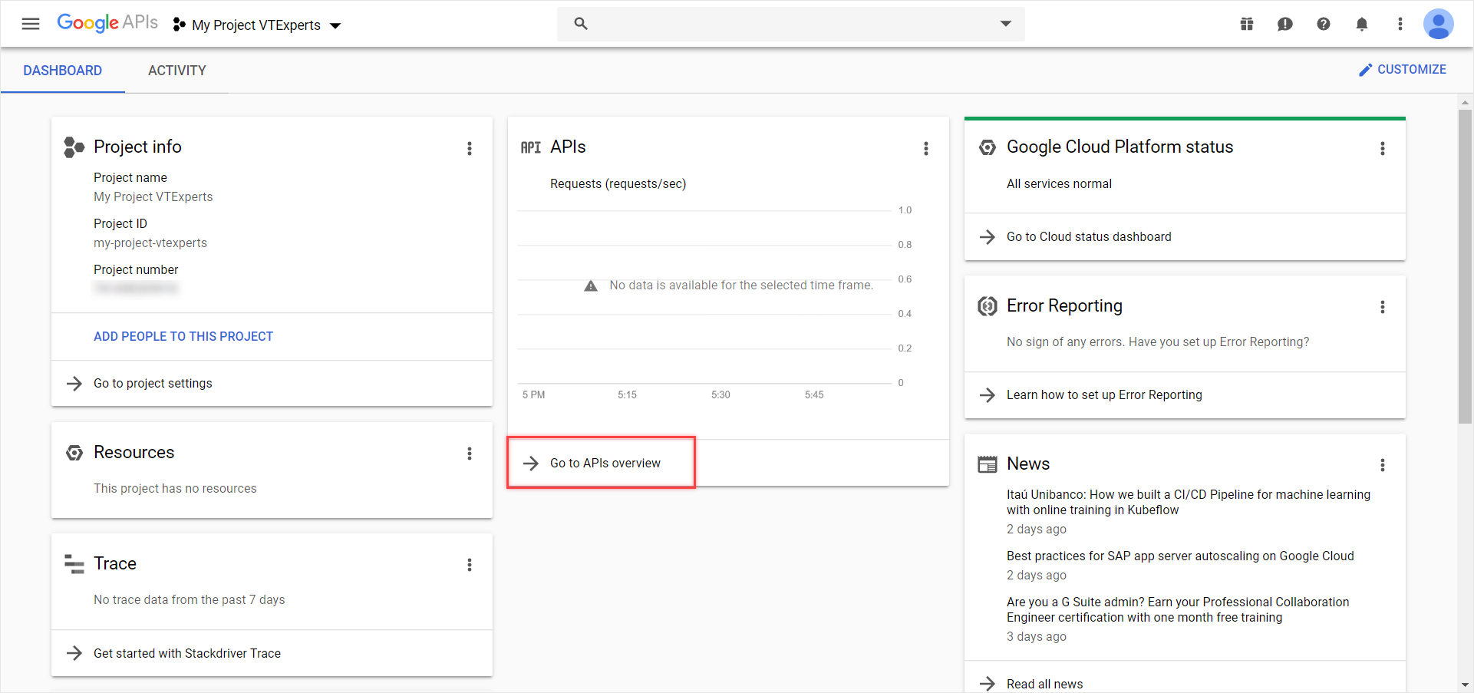The image size is (1474, 693).
Task: Open the My Project VTExperts project selector
Action: click(x=257, y=25)
